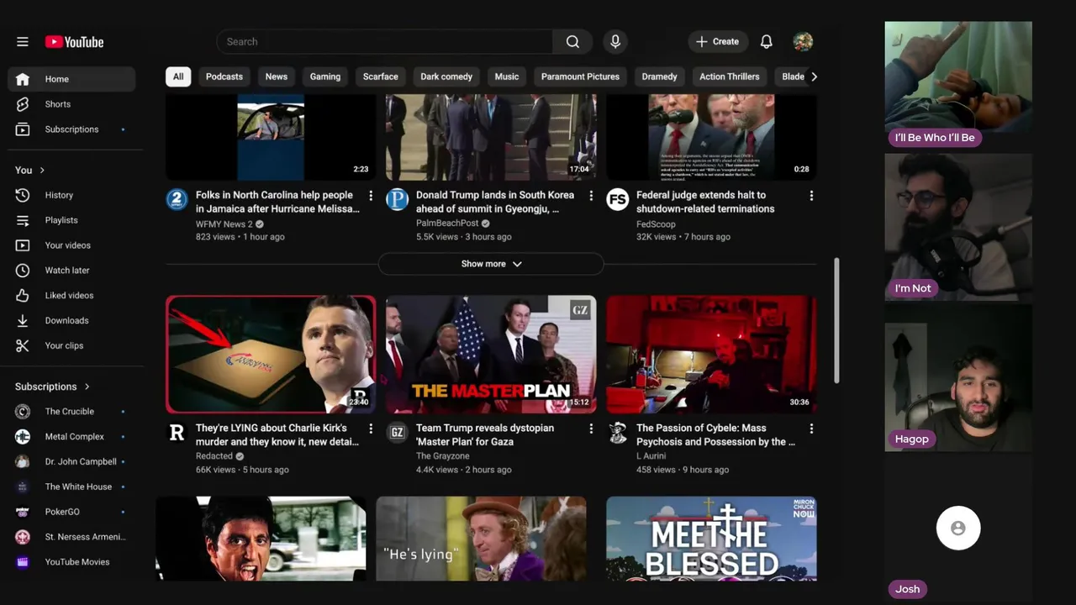Screen dimensions: 1076x605
Task: Open the notifications bell
Action: pyautogui.click(x=766, y=42)
